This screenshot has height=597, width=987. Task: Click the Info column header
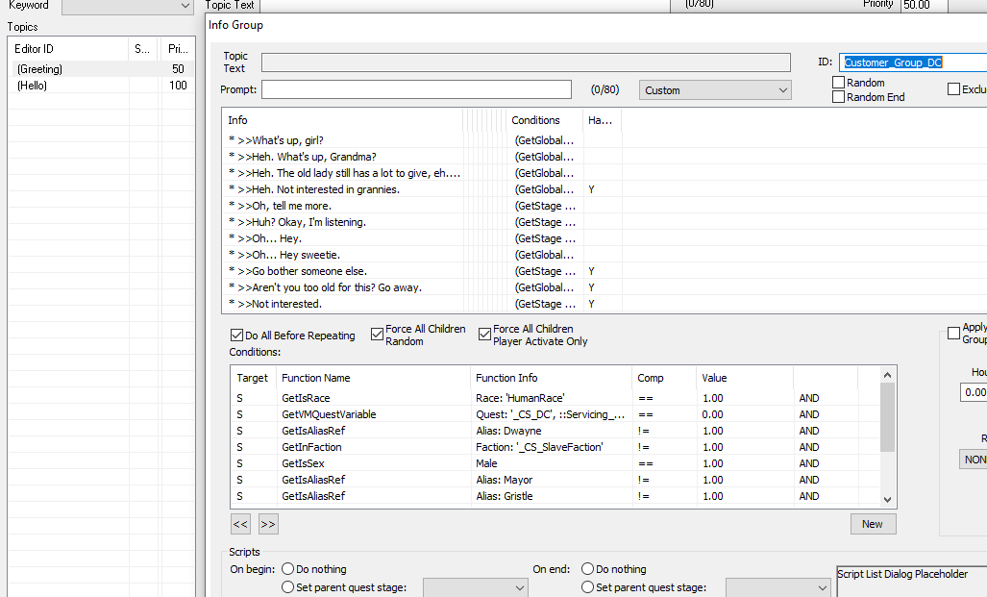tap(343, 119)
